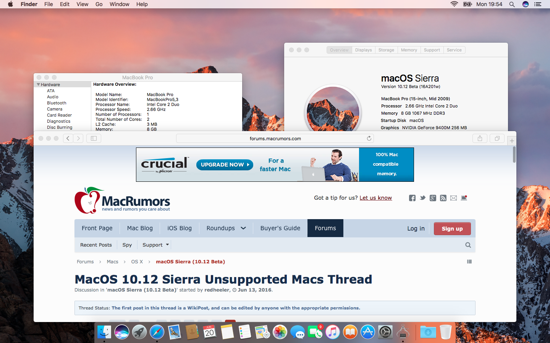
Task: Open Reminders app in Dock
Action: pyautogui.click(x=244, y=332)
